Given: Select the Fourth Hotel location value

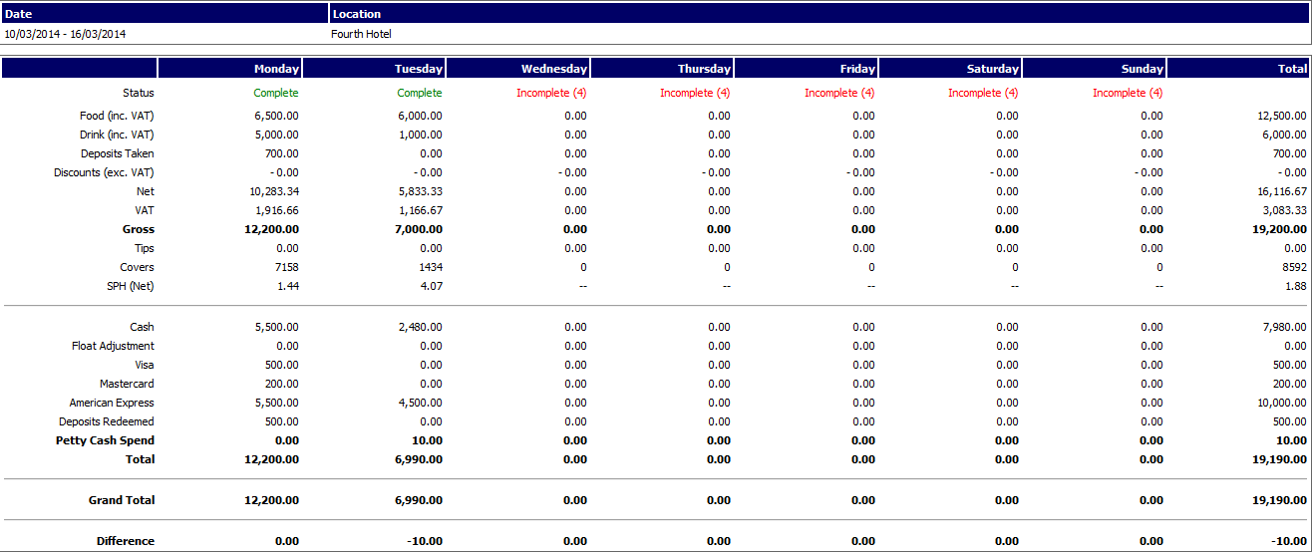Looking at the screenshot, I should click(x=361, y=34).
